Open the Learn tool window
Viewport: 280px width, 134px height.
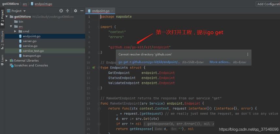point(2,58)
